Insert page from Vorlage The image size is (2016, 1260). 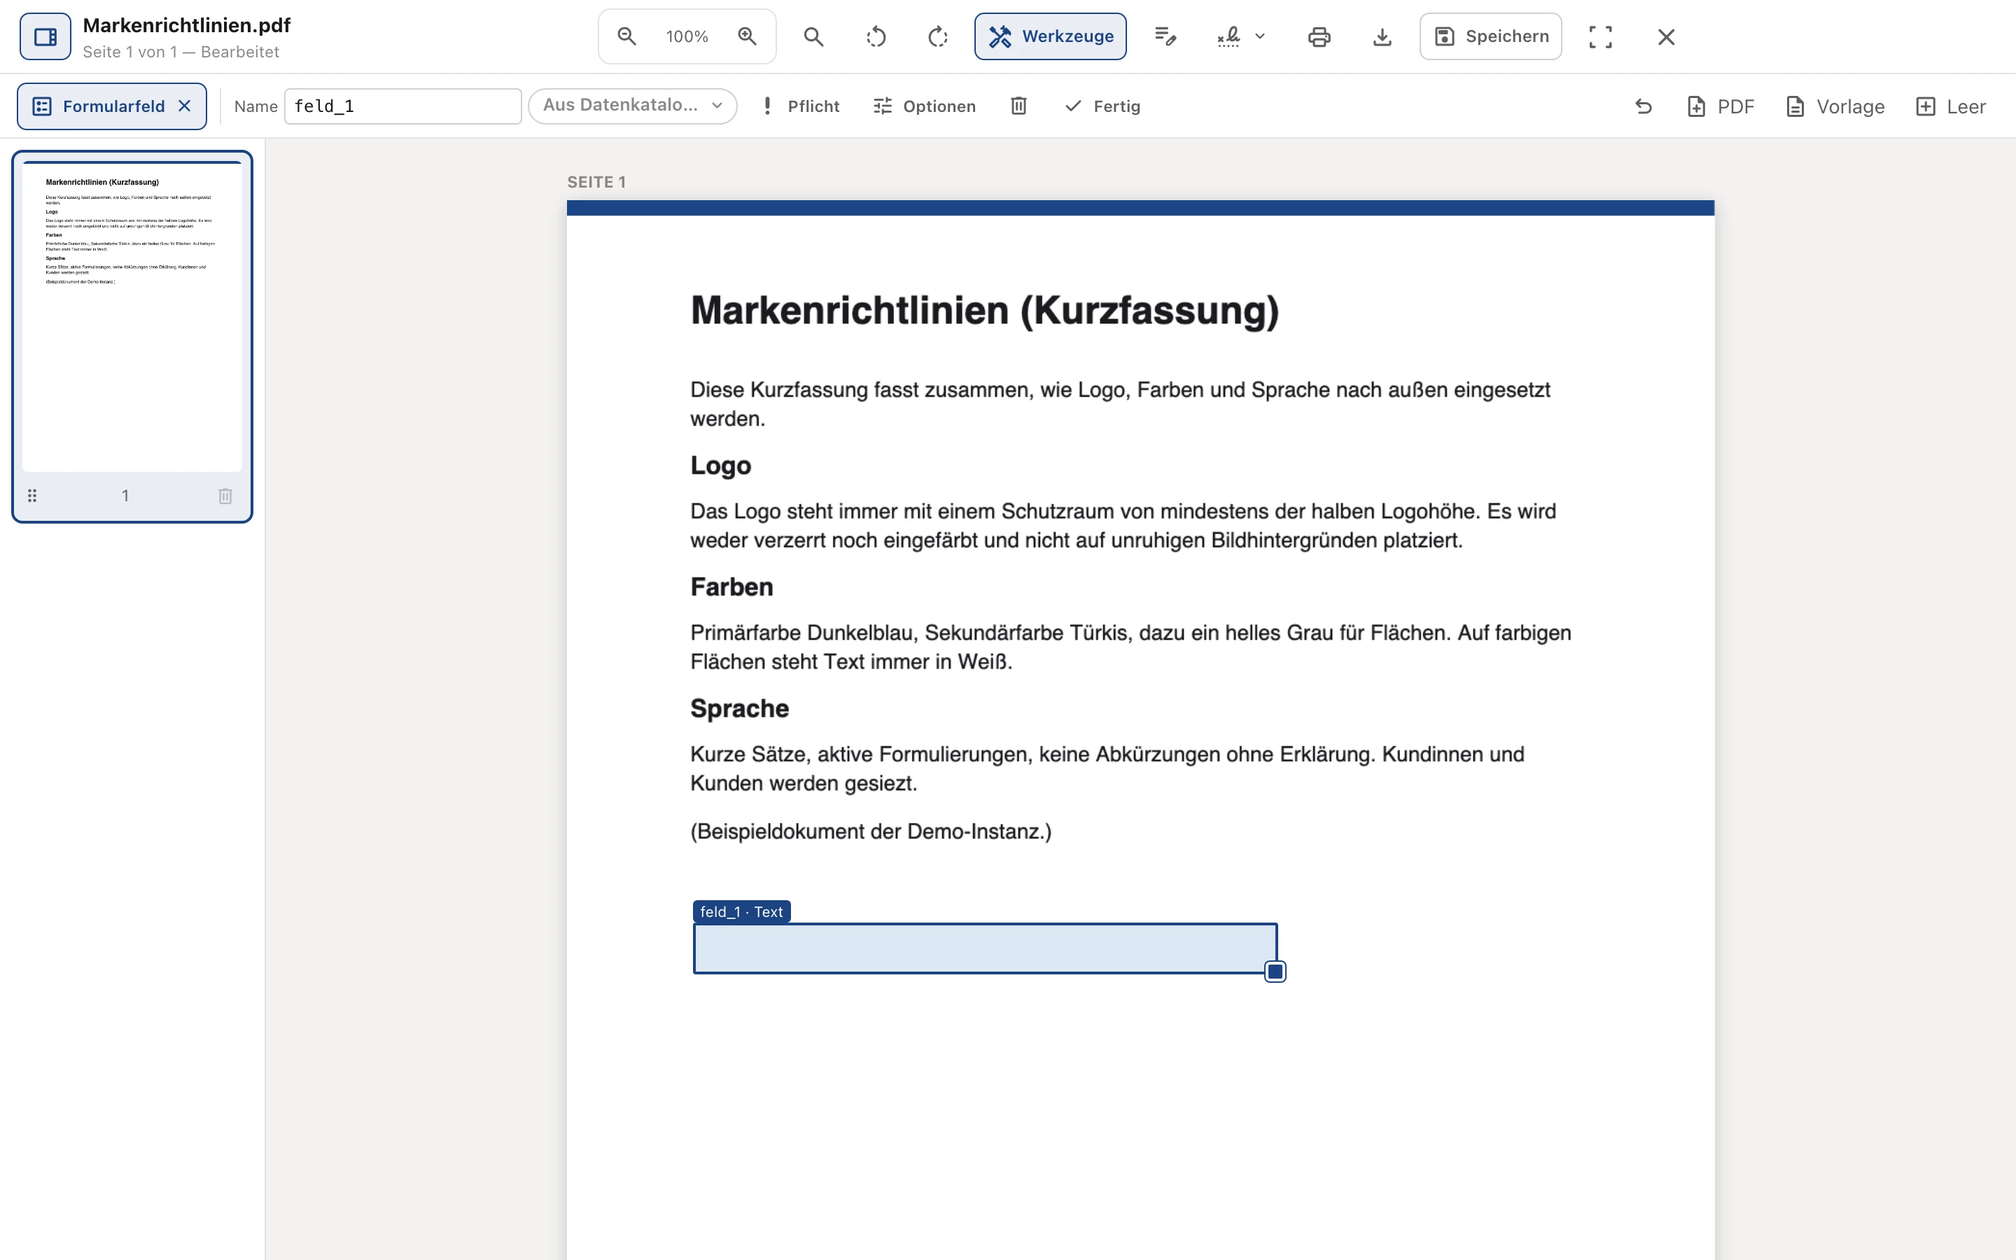1836,106
